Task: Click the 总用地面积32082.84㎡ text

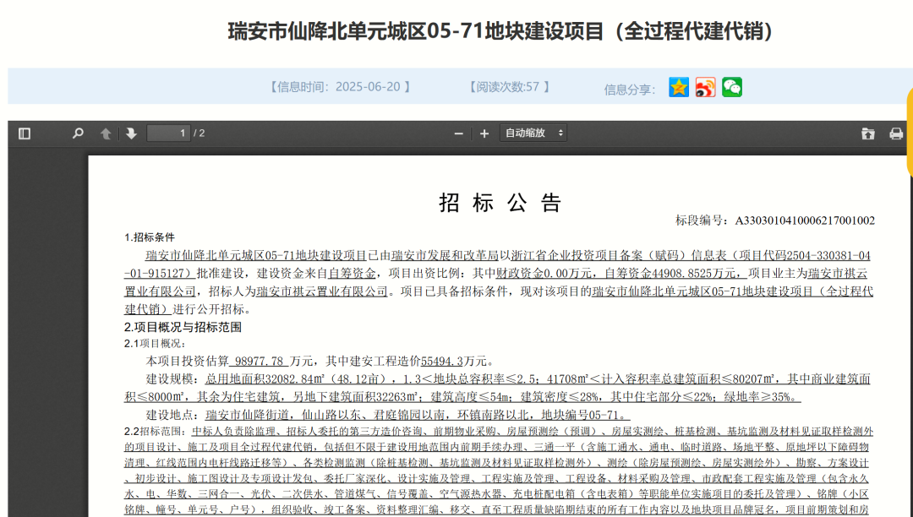Action: pos(265,379)
